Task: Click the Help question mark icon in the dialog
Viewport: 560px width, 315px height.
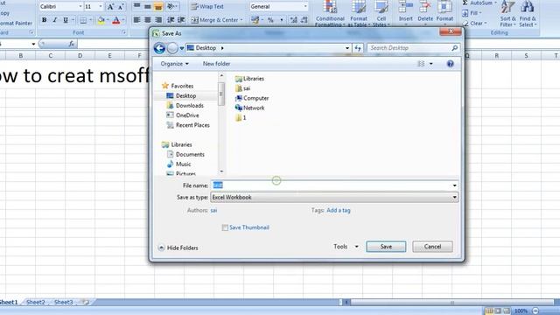Action: tap(450, 64)
